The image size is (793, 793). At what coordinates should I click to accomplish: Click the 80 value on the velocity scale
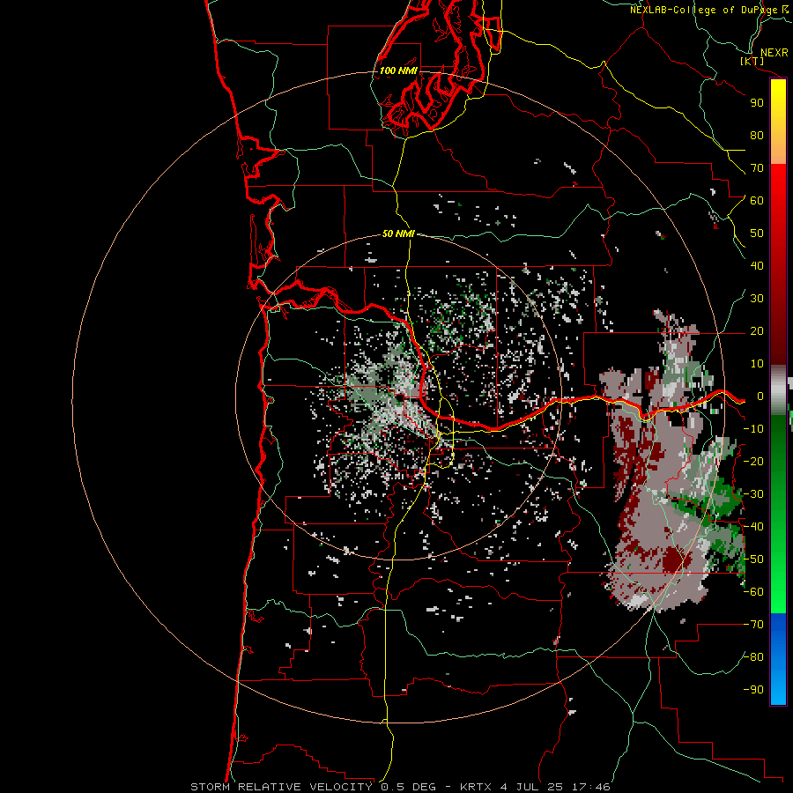(757, 136)
